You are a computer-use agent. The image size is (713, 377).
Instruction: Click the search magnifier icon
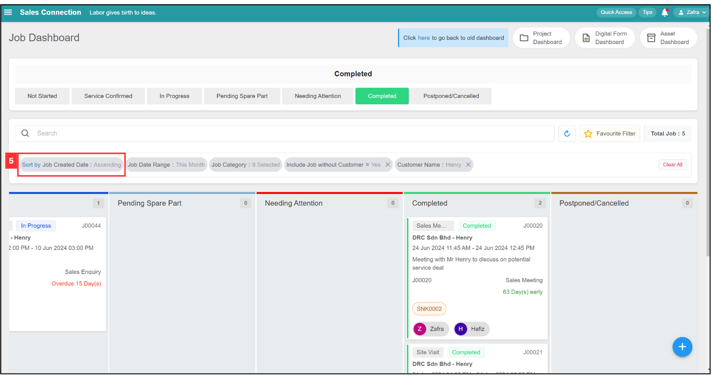(x=25, y=134)
